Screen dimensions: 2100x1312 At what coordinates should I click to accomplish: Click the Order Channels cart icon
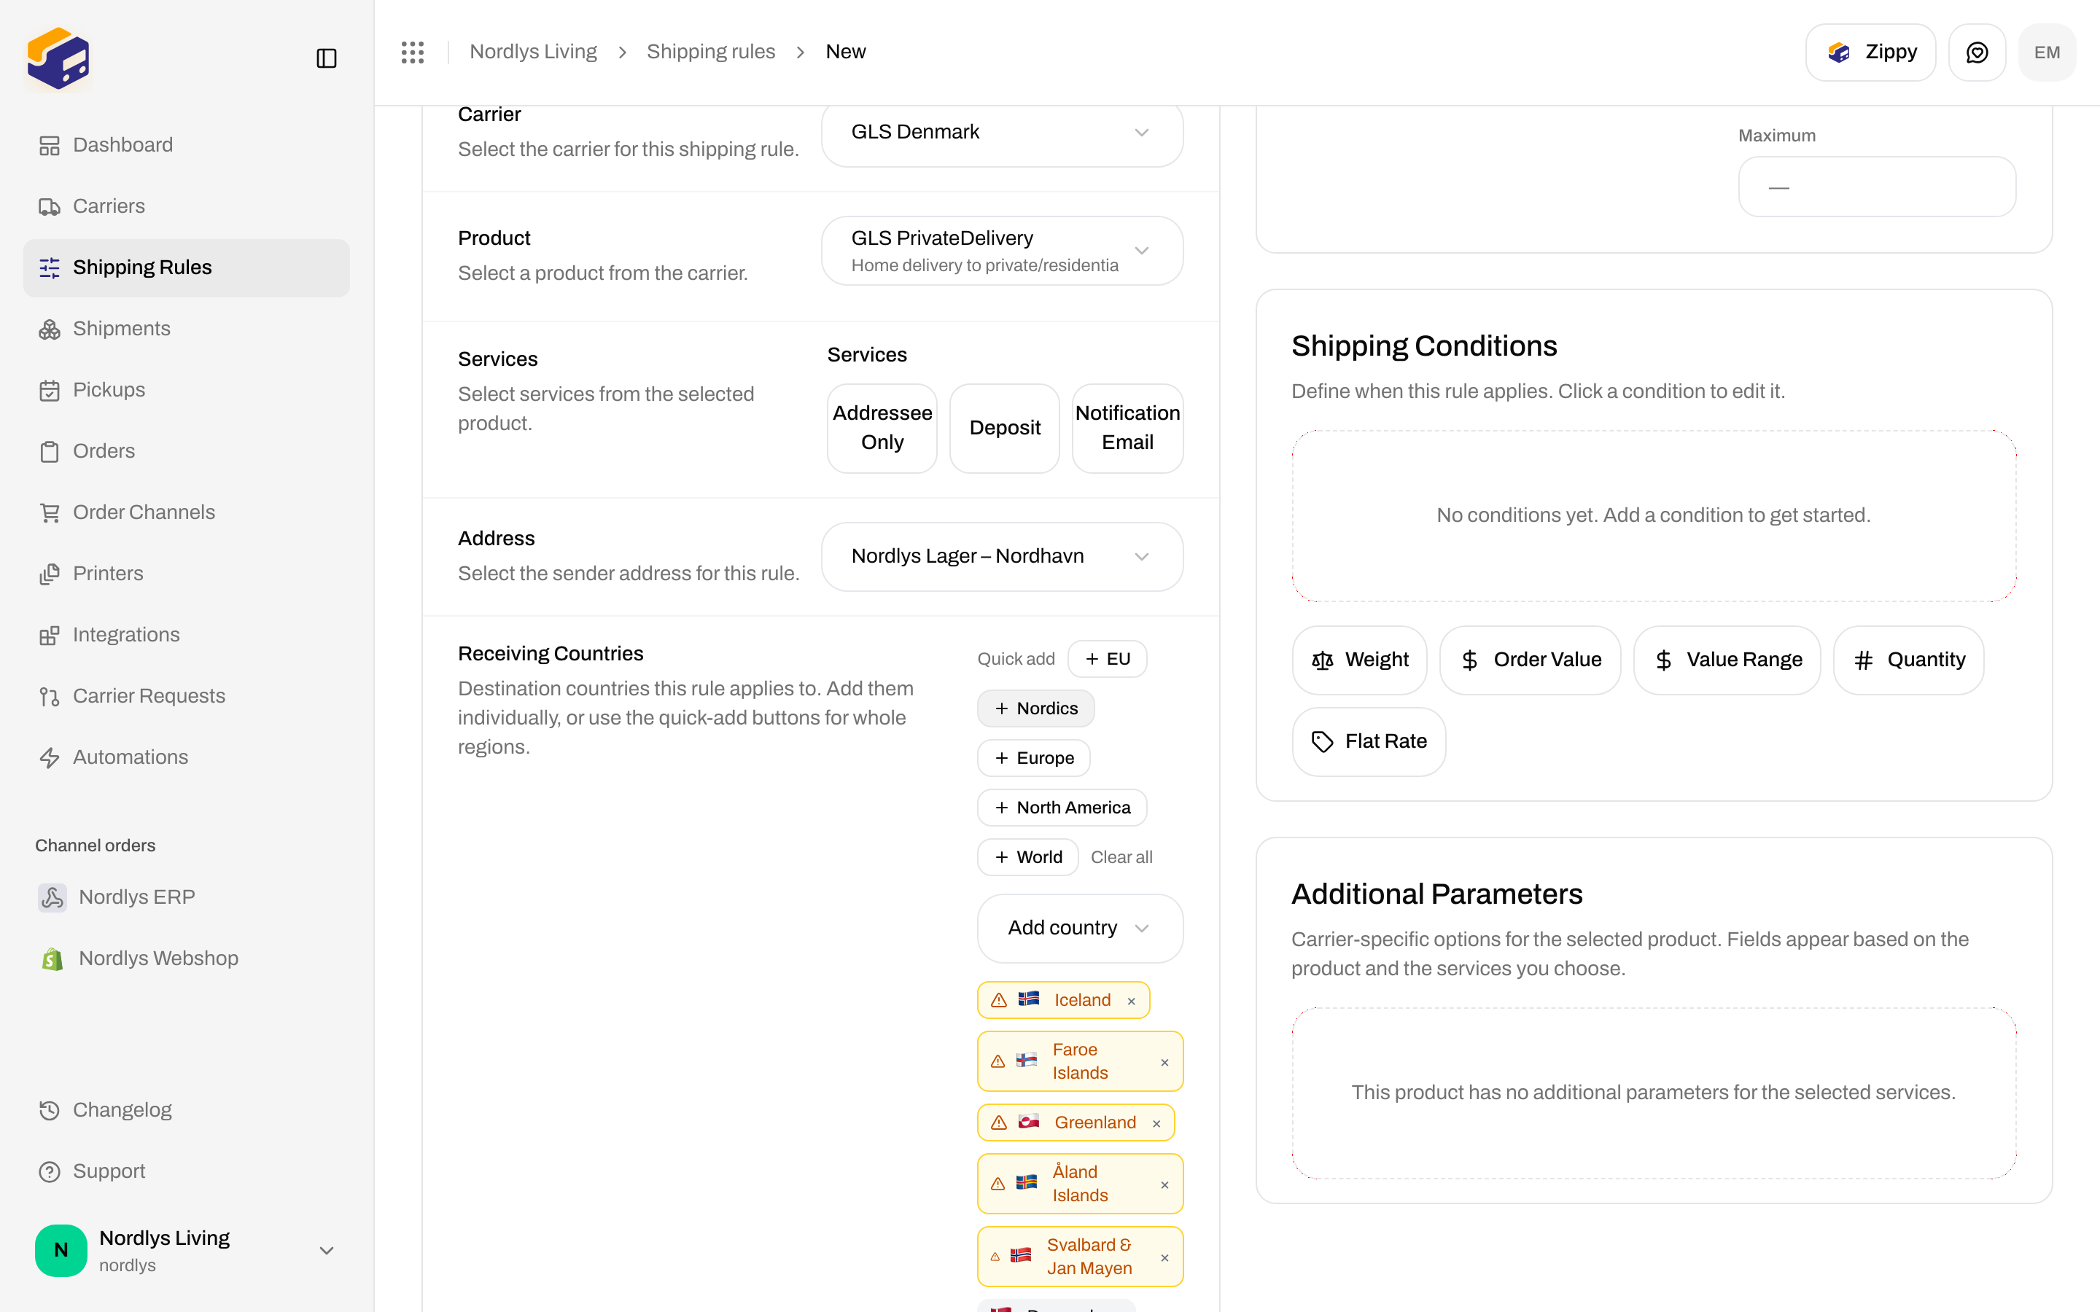50,513
